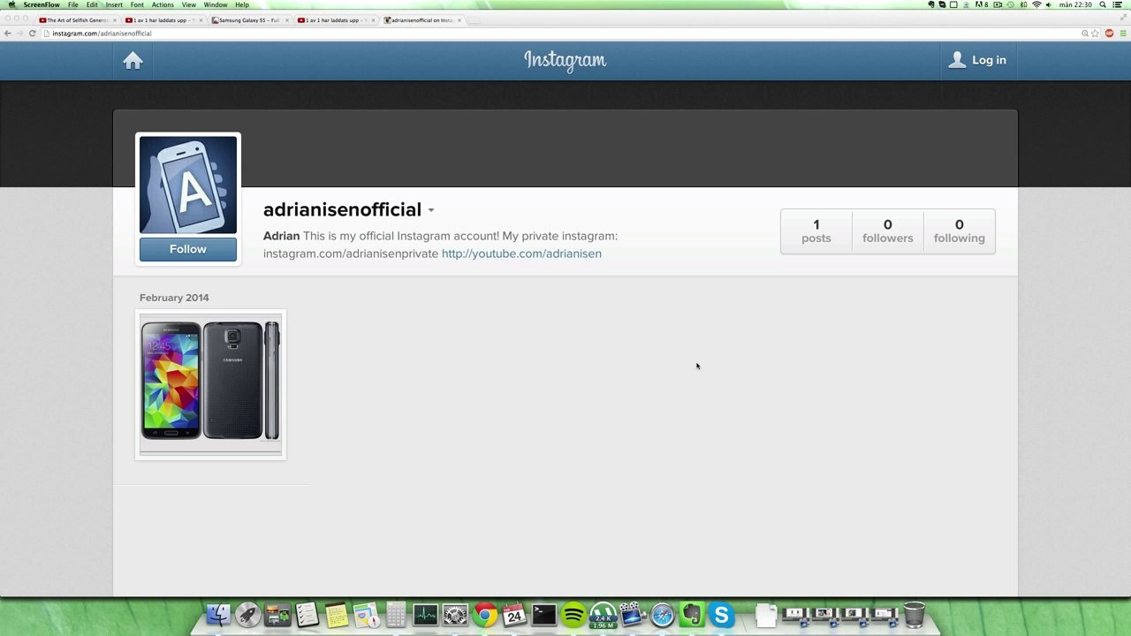Screen dimensions: 1131x636
Task: Toggle Chrome fullscreen arrows icon
Action: (1125, 19)
